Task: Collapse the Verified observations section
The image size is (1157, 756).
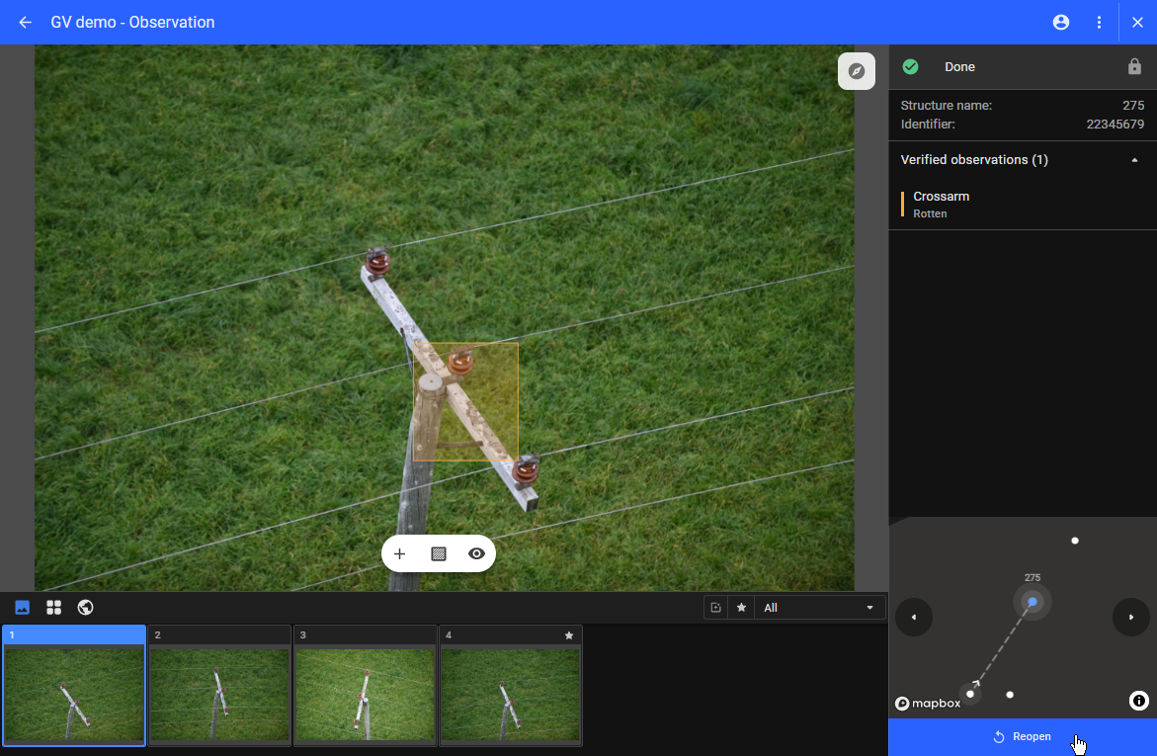Action: click(1134, 160)
